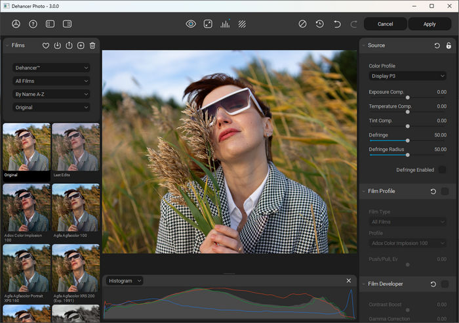
Task: Reset the Film Profile settings
Action: click(x=433, y=192)
